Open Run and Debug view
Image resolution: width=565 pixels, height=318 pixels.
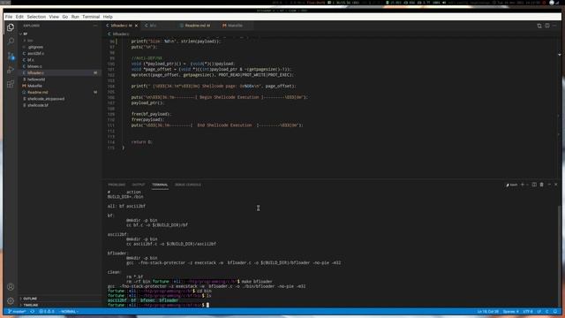click(x=11, y=70)
